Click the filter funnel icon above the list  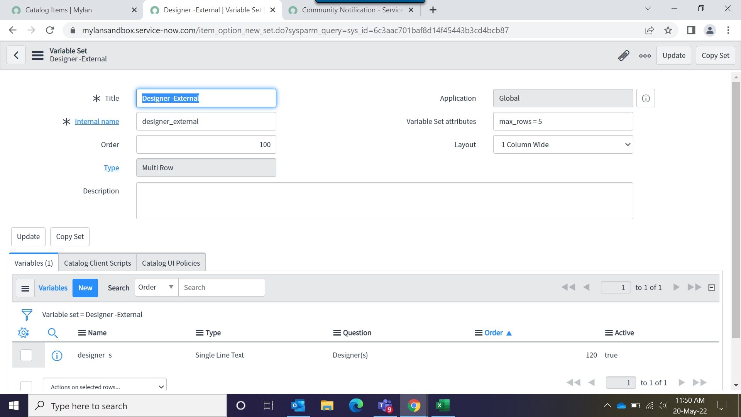pyautogui.click(x=27, y=314)
